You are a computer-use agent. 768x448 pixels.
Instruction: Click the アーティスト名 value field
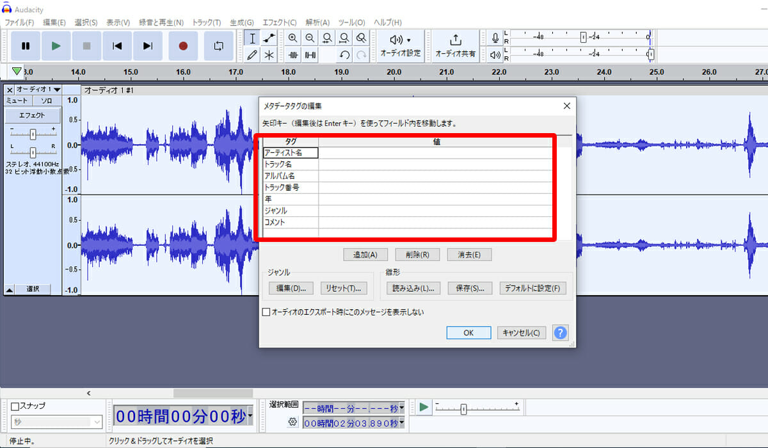tap(435, 153)
